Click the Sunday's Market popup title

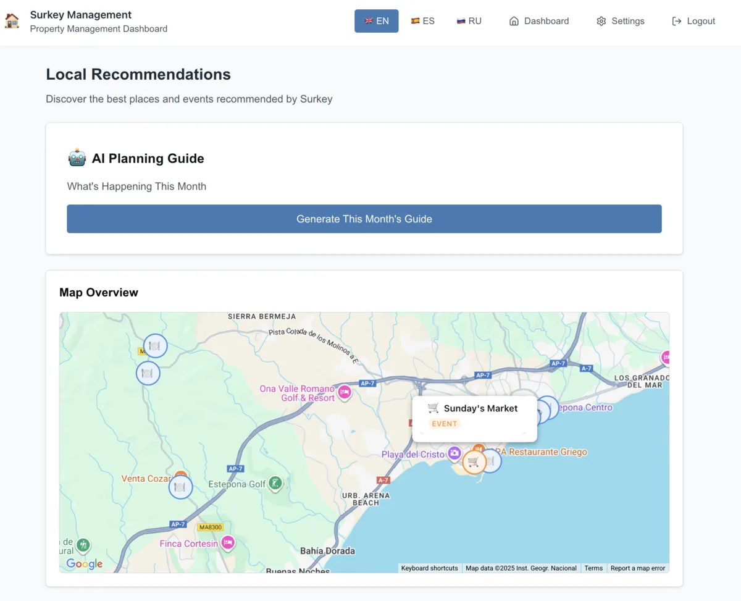[480, 408]
